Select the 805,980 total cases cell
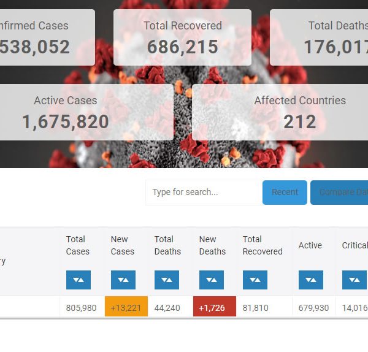Screen dimensions: 368x352 (x=82, y=308)
